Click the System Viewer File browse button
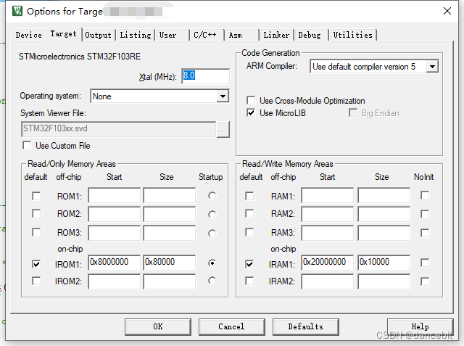Viewport: 464px width, 346px height. point(223,130)
